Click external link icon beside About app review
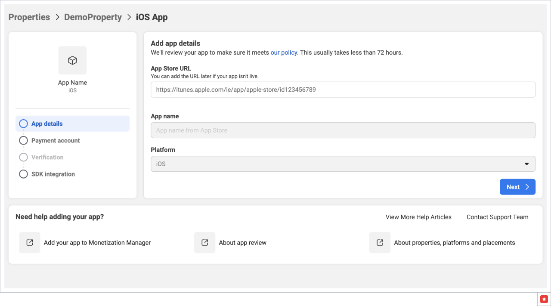The height and width of the screenshot is (306, 551). (x=204, y=243)
